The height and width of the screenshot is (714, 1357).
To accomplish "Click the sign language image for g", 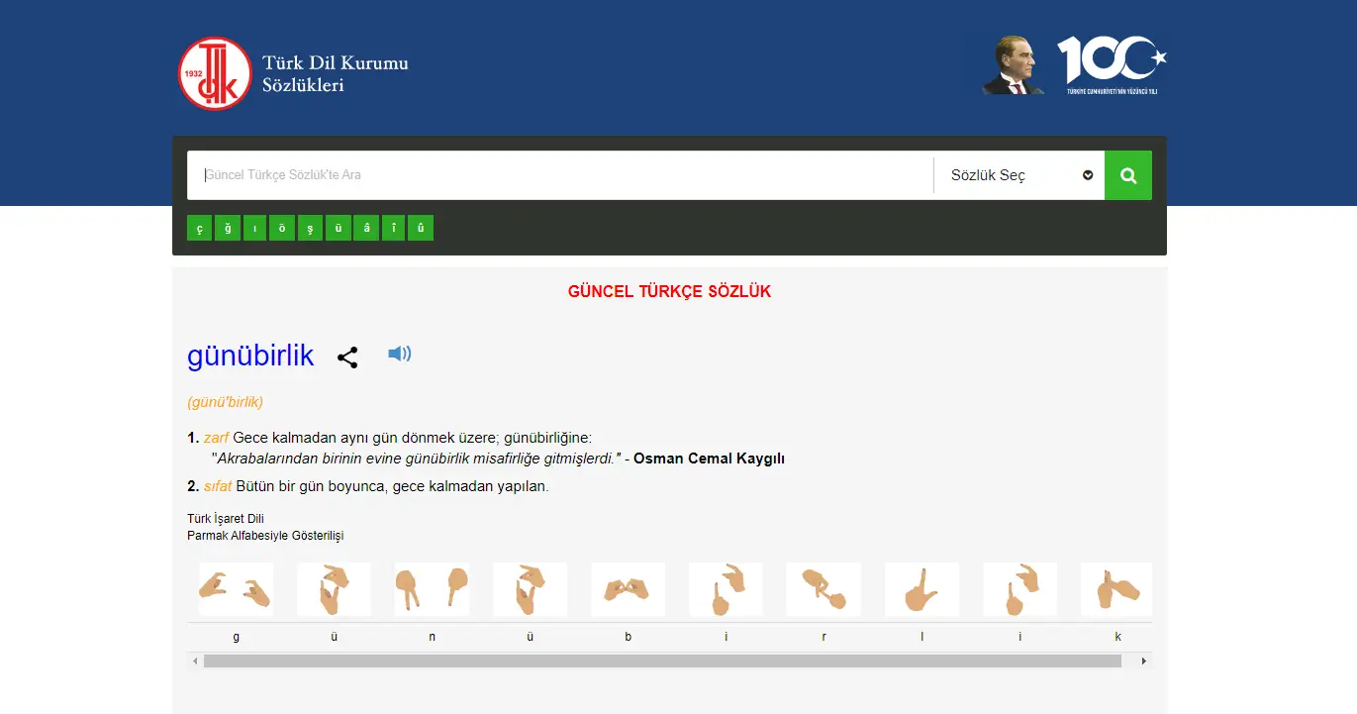I will pos(236,589).
